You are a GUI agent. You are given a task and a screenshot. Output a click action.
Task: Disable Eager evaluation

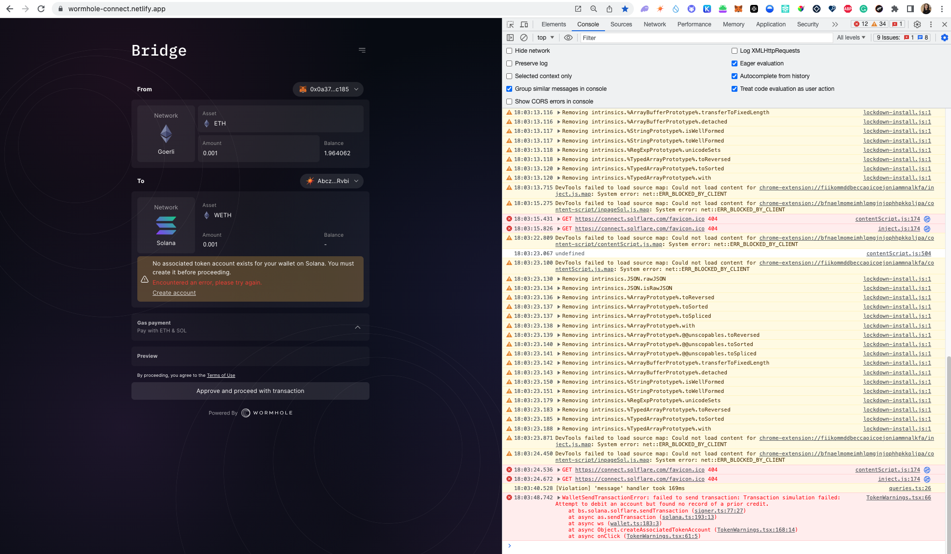[x=734, y=63]
